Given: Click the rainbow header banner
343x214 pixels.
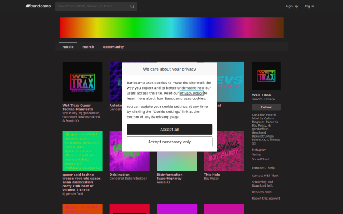Looking at the screenshot, I should [171, 28].
